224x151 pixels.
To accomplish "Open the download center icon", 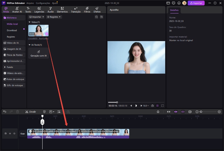I will pos(179,3).
